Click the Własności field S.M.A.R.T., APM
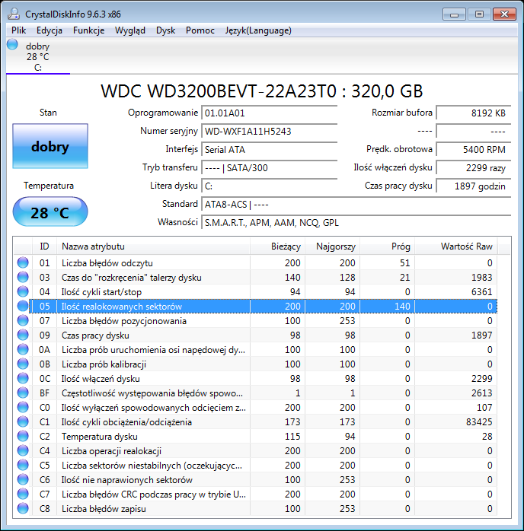This screenshot has height=531, width=524. [x=356, y=223]
